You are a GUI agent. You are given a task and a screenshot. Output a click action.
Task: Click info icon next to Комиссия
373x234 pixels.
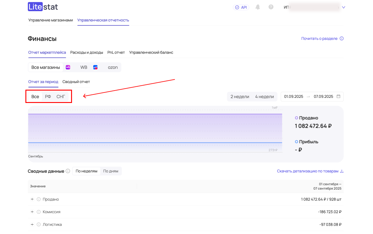(38, 212)
